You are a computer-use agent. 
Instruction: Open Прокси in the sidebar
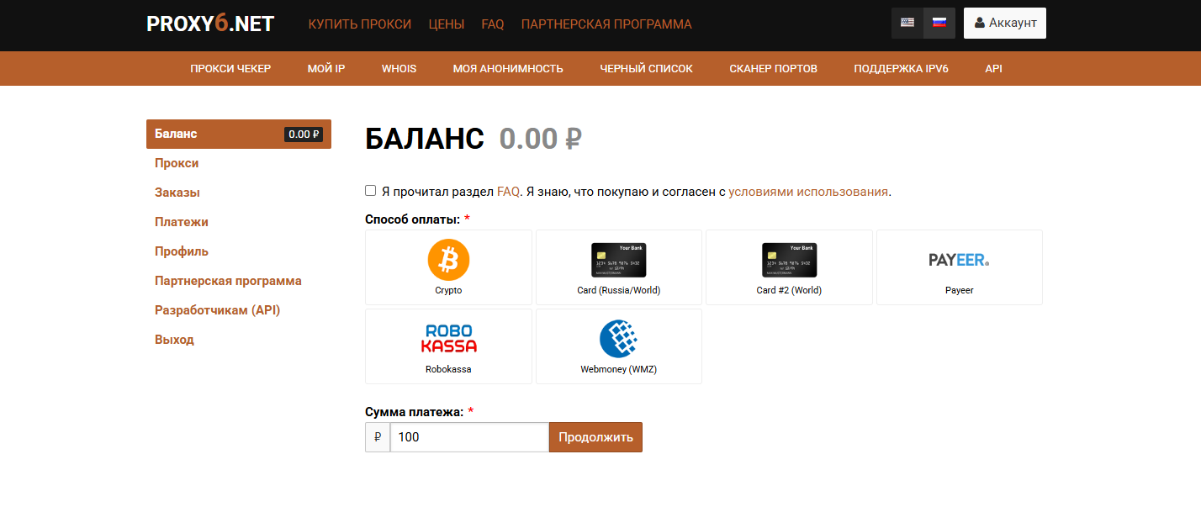click(x=177, y=163)
